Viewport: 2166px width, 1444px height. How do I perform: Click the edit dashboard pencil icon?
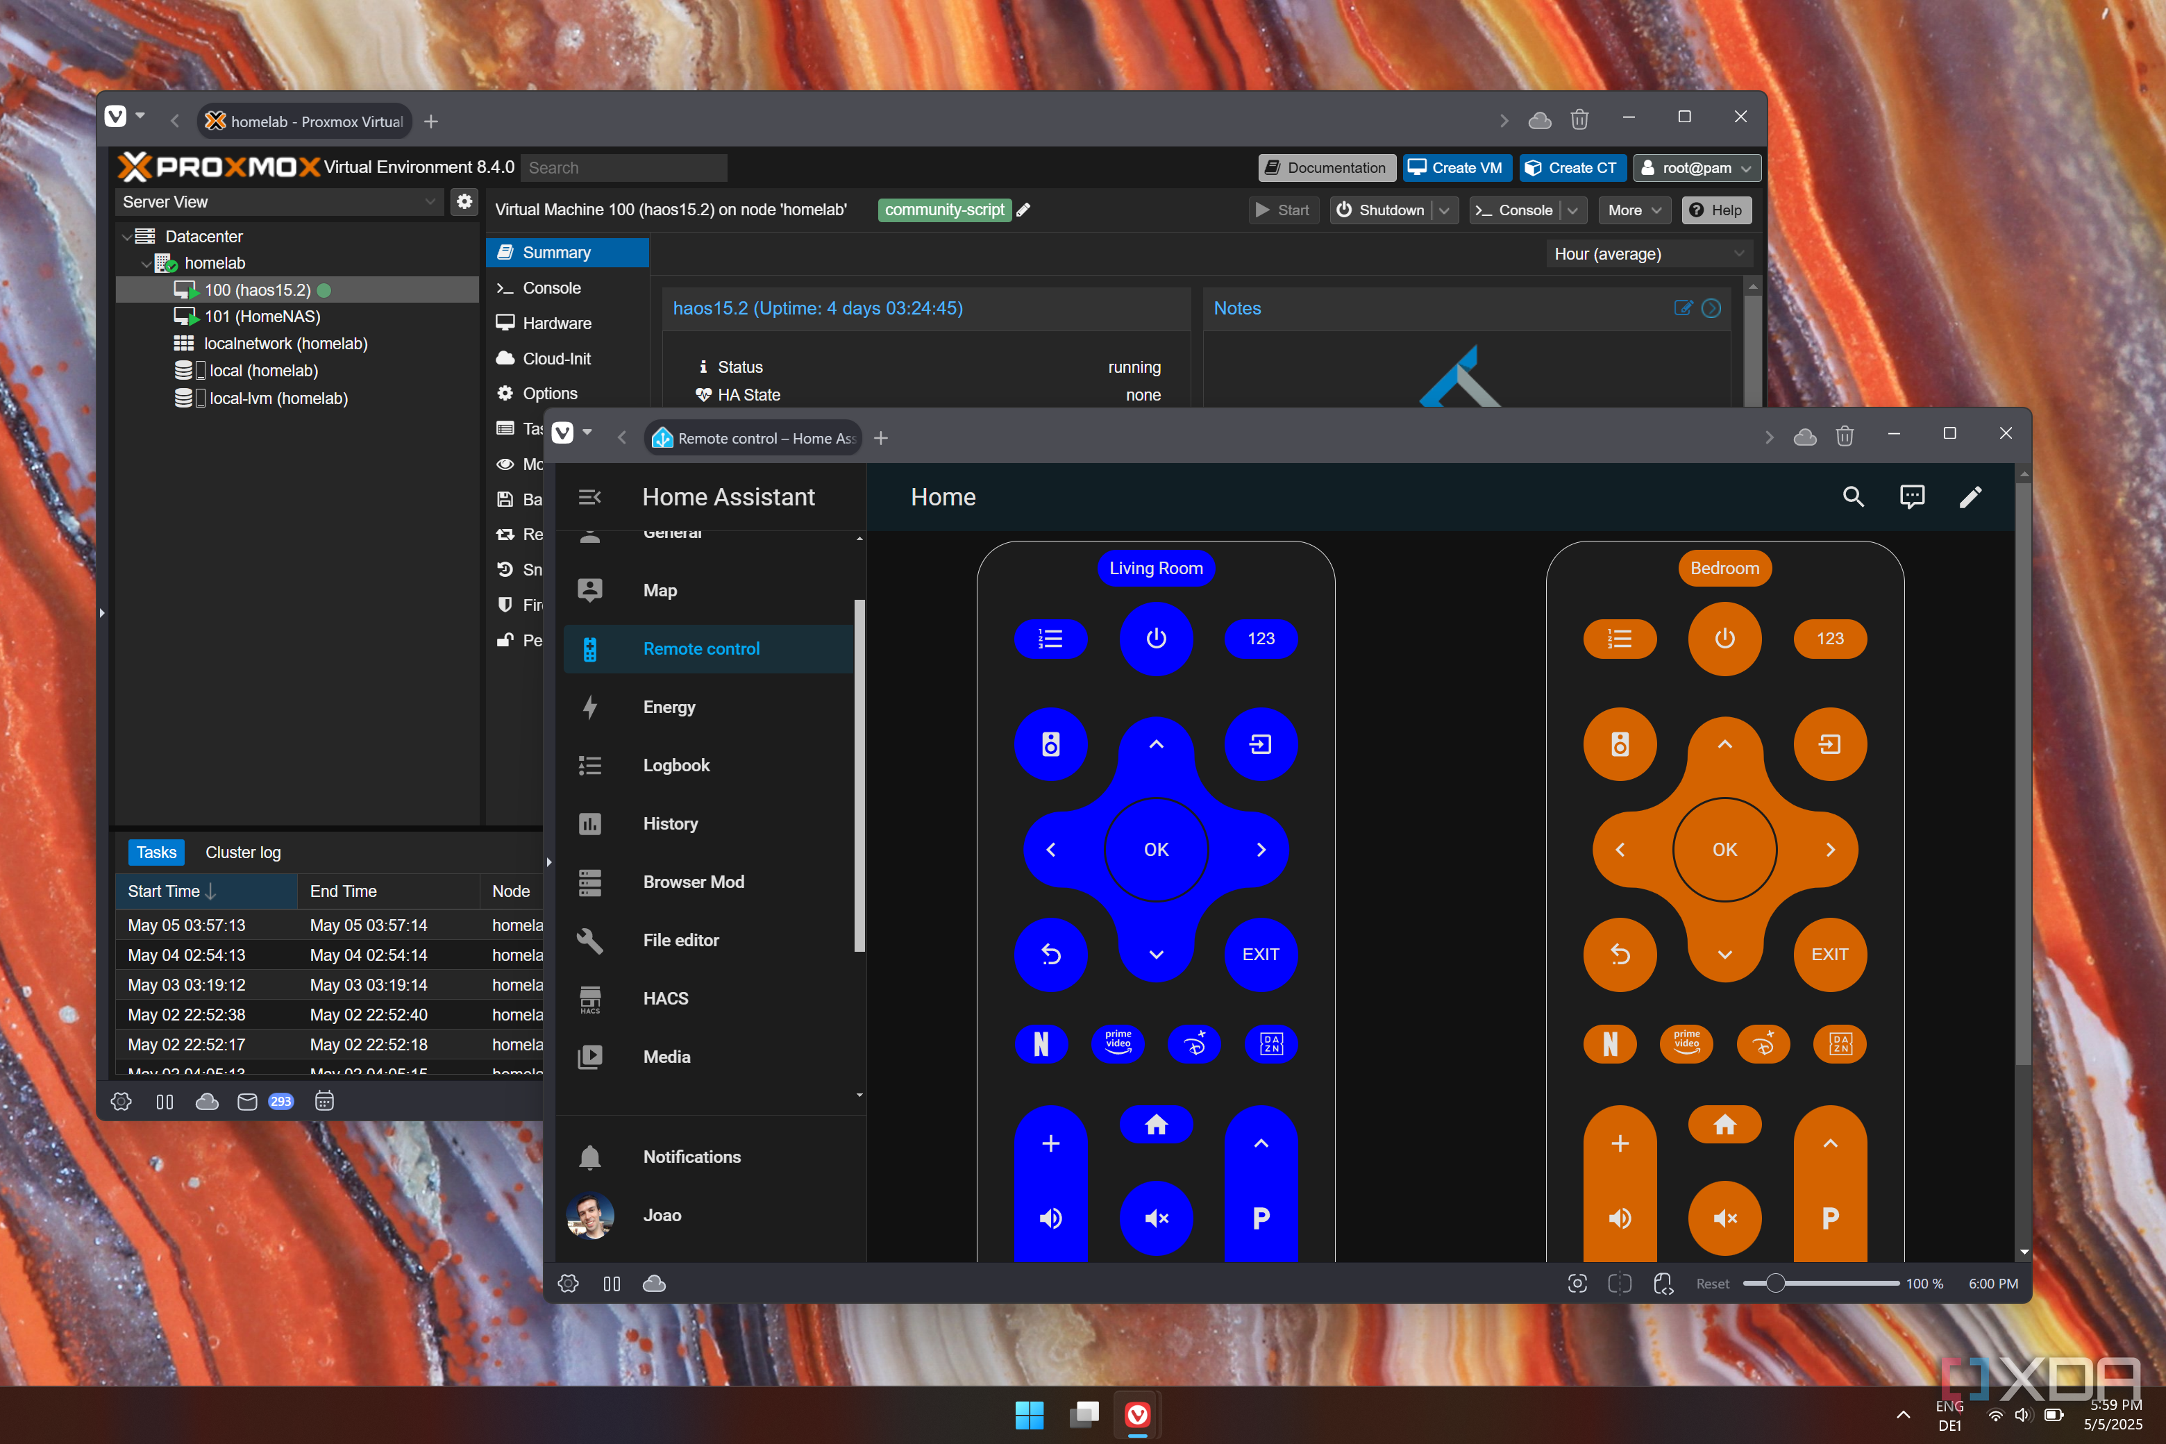point(1970,497)
